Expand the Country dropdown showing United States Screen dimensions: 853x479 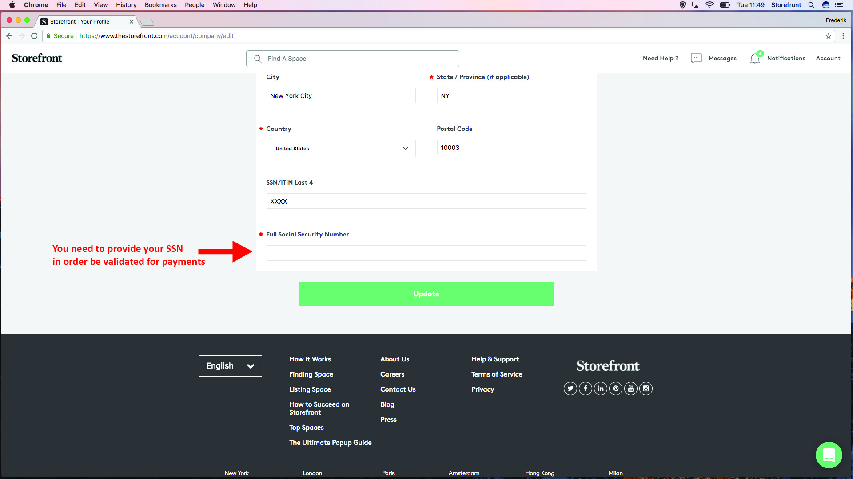[341, 149]
